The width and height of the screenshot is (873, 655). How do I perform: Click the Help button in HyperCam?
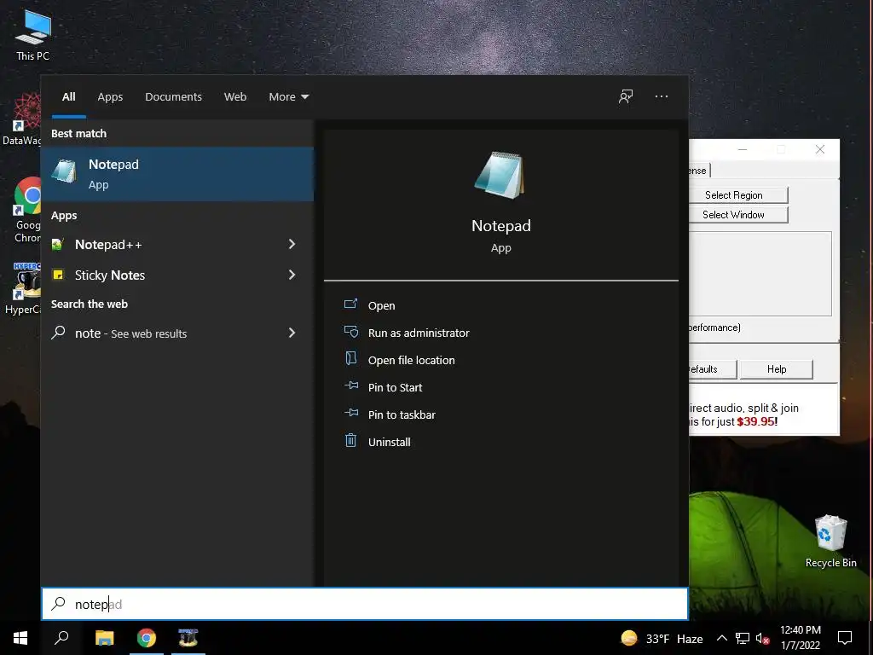tap(776, 369)
